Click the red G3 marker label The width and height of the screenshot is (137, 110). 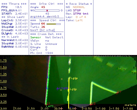click(93, 104)
